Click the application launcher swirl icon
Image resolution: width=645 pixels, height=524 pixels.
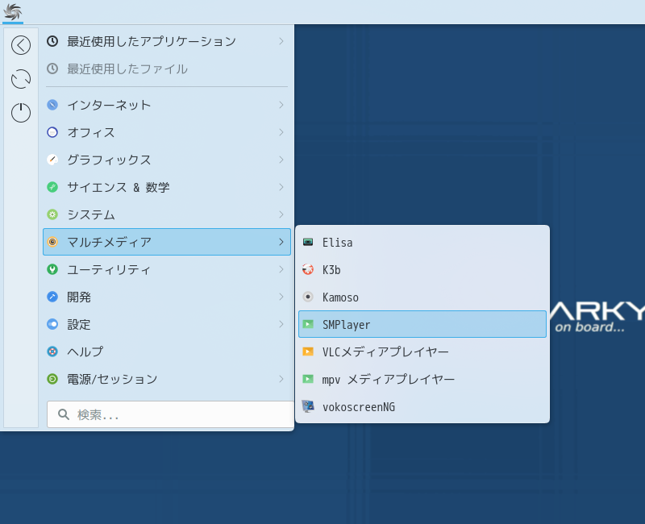(x=12, y=11)
